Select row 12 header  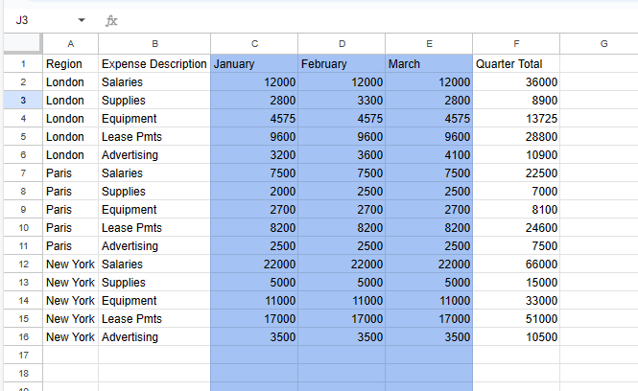(x=21, y=264)
